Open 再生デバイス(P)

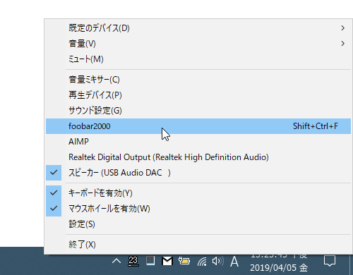[198, 95]
